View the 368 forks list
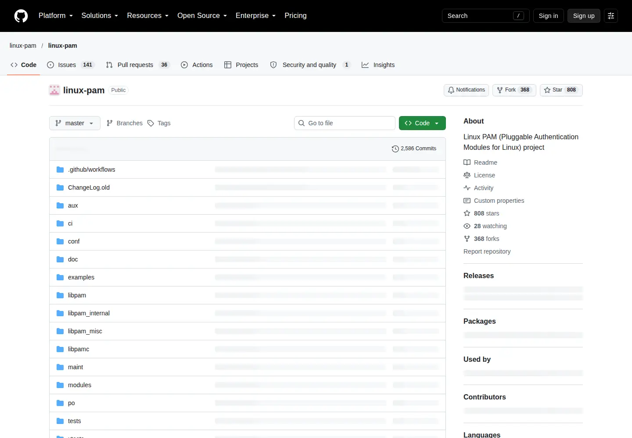632x438 pixels. [x=481, y=239]
